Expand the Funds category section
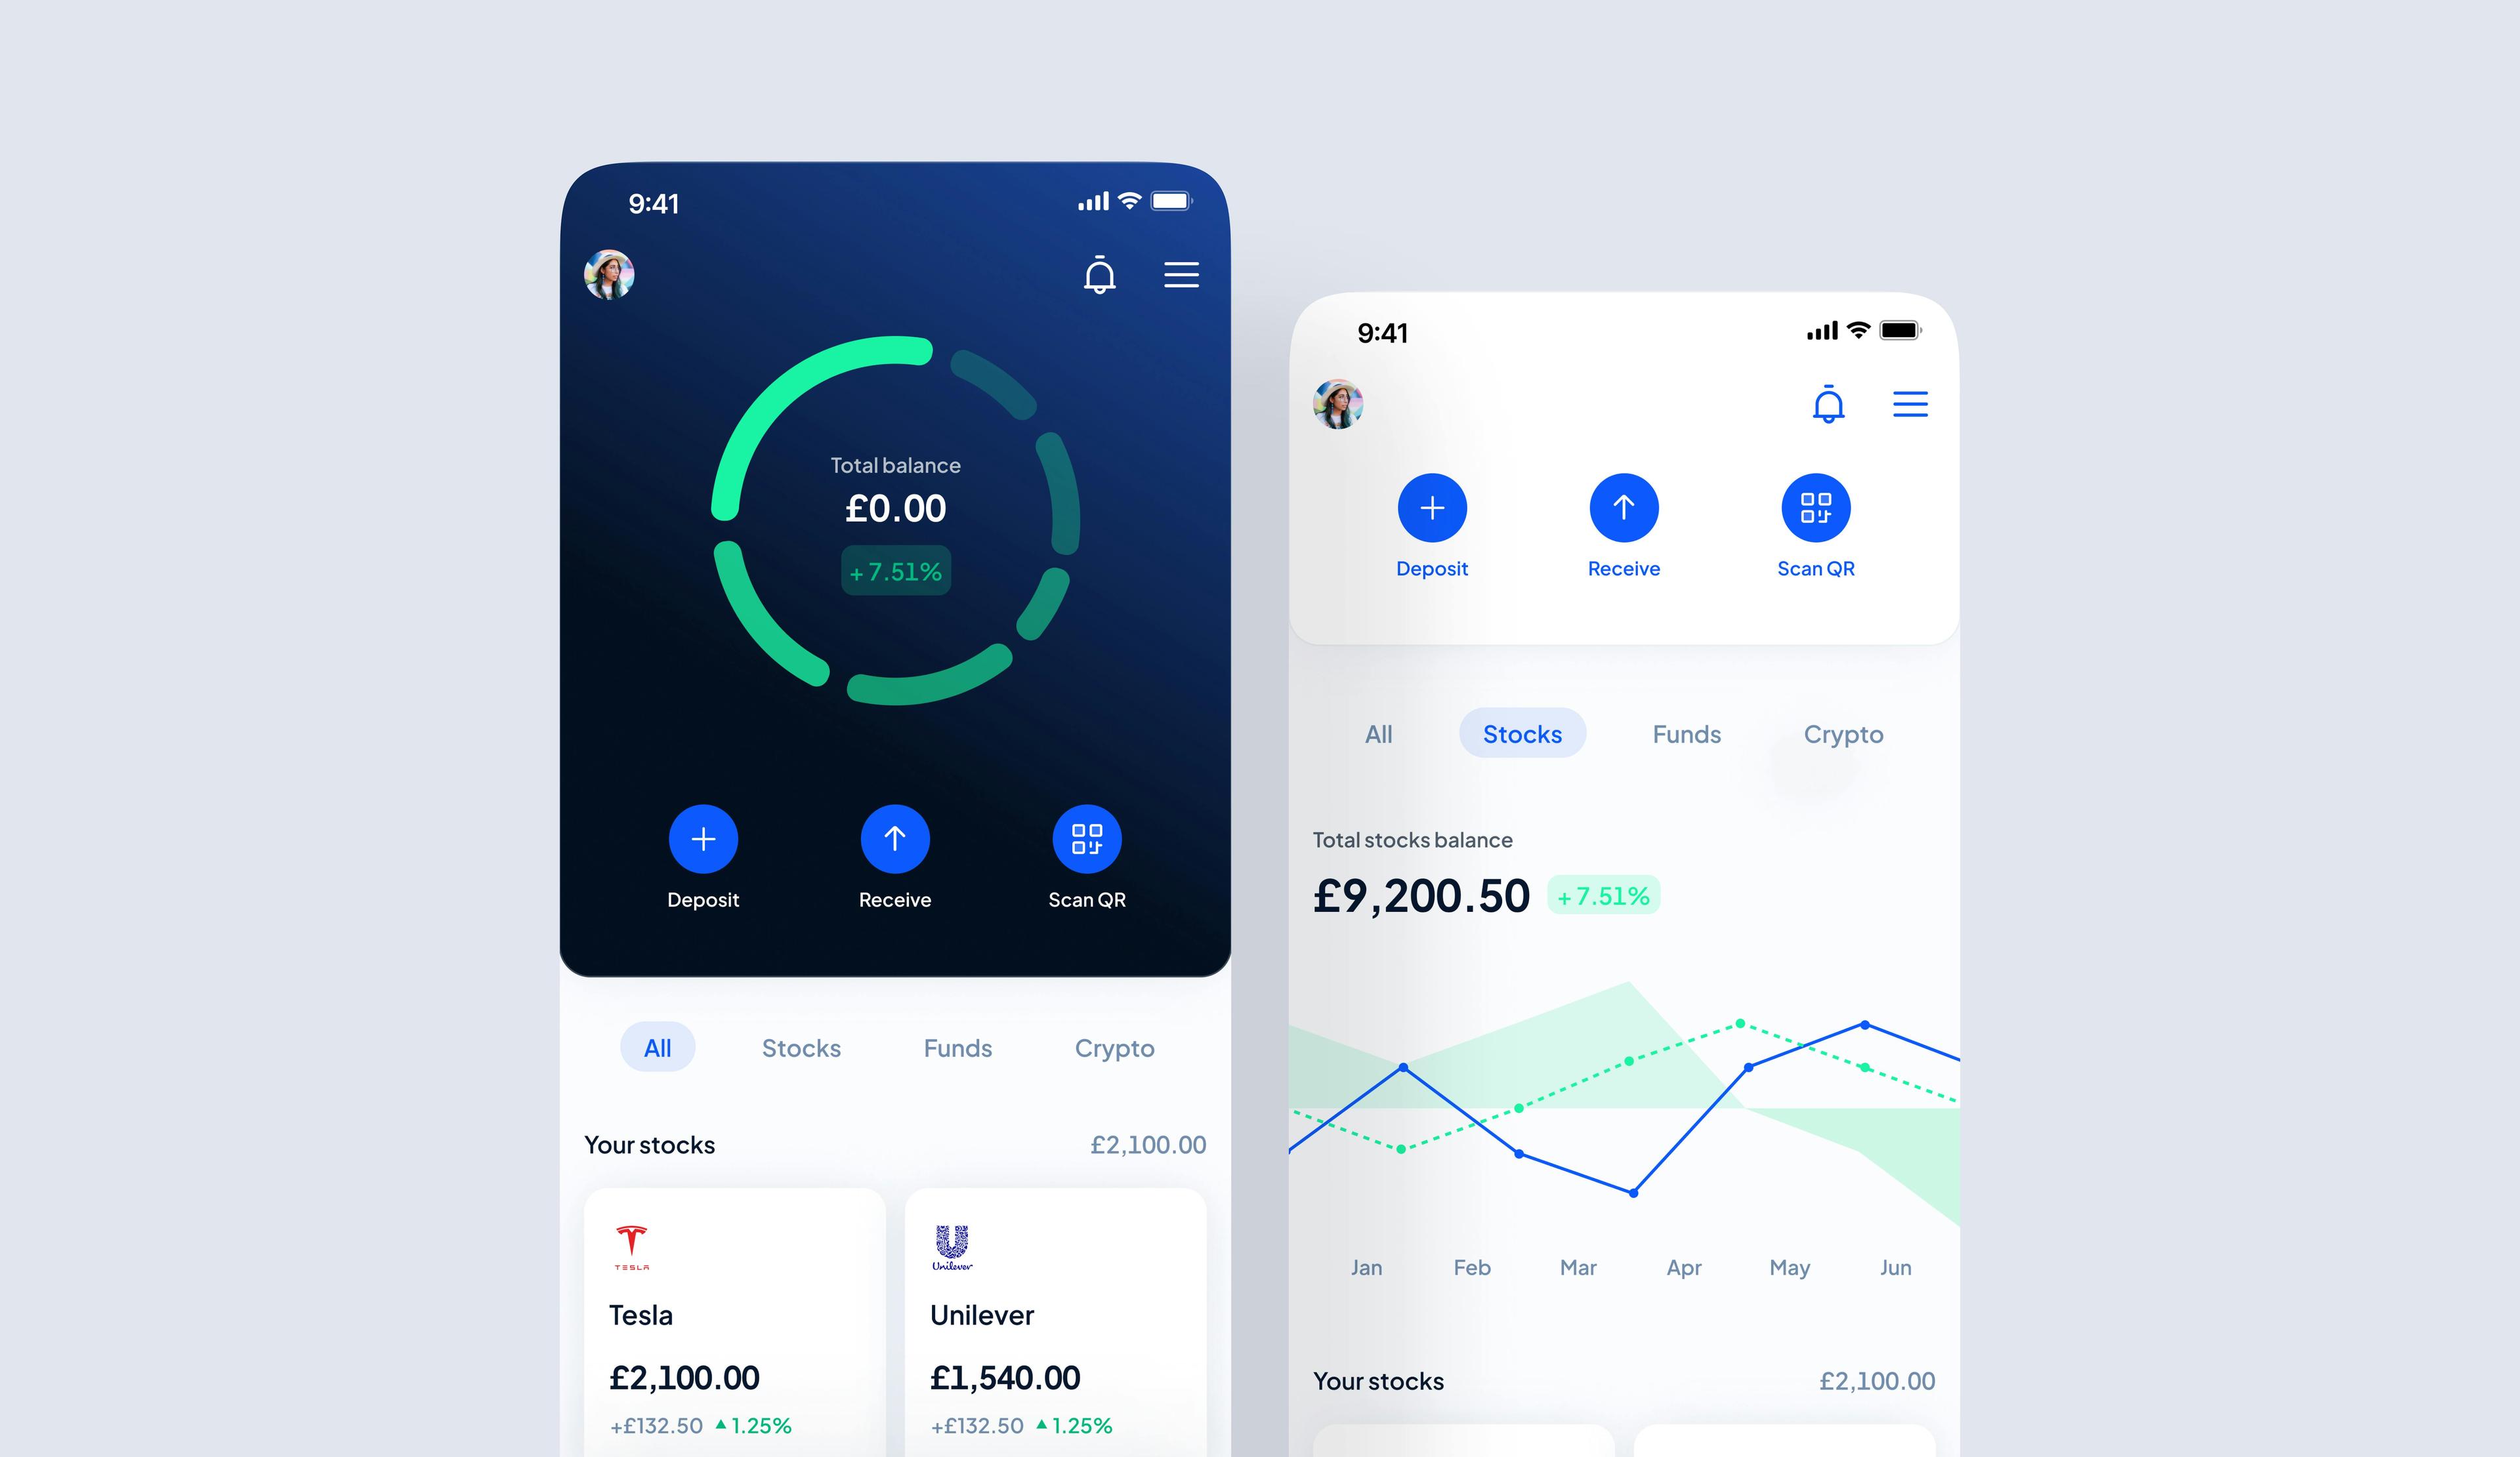Screen dimensions: 2520x1457 (x=1684, y=732)
